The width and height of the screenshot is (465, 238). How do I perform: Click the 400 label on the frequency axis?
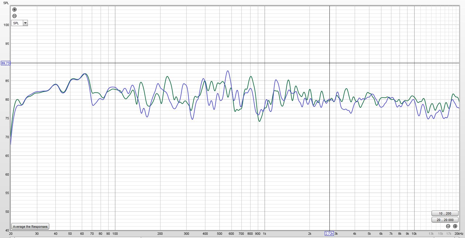(x=205, y=234)
